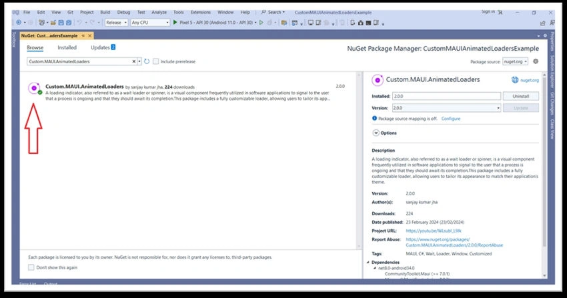Screen dimensions: 567x298
Task: Click the account icon next to Sign in
Action: [500, 12]
